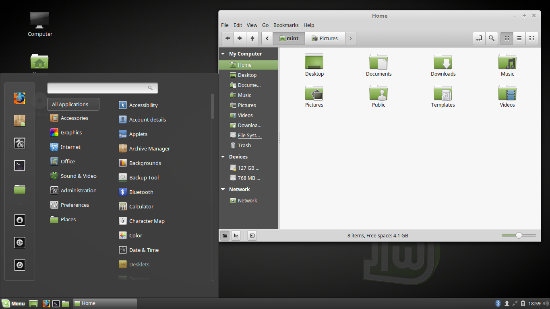
Task: Collapse the My Computer section
Action: (223, 54)
